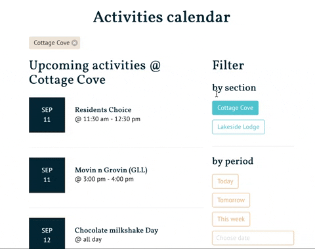Toggle the Lakeside Lodge section filter

click(x=238, y=127)
